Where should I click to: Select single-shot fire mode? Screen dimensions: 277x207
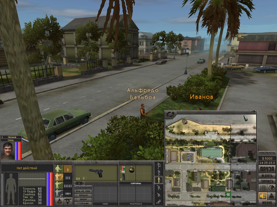pyautogui.click(x=68, y=169)
